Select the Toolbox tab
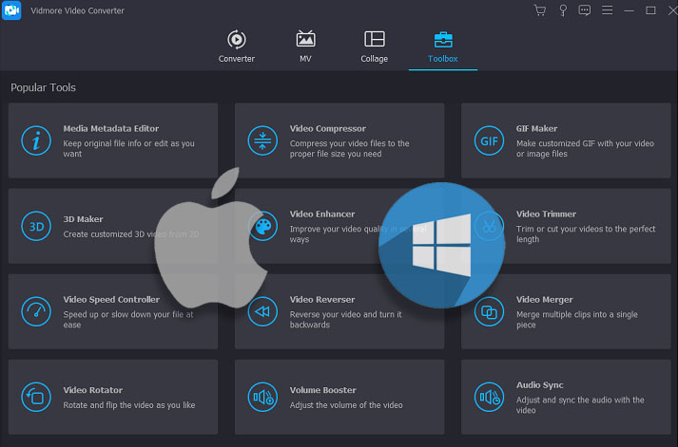678x447 pixels. click(443, 46)
